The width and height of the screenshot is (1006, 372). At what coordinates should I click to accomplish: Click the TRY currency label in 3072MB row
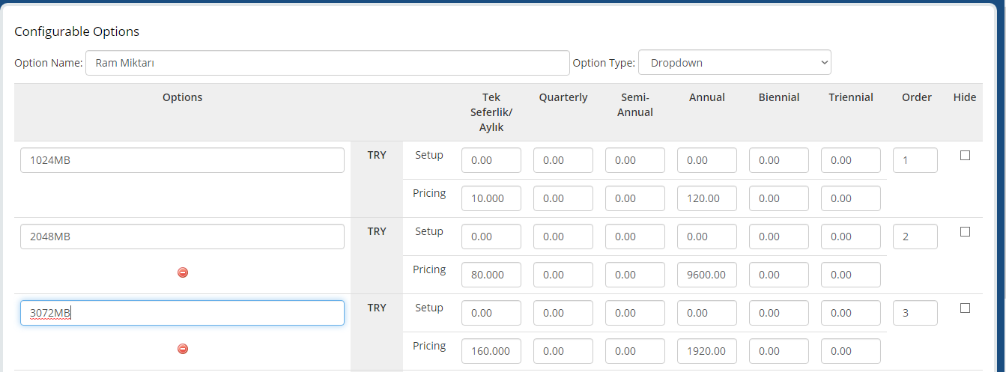377,308
